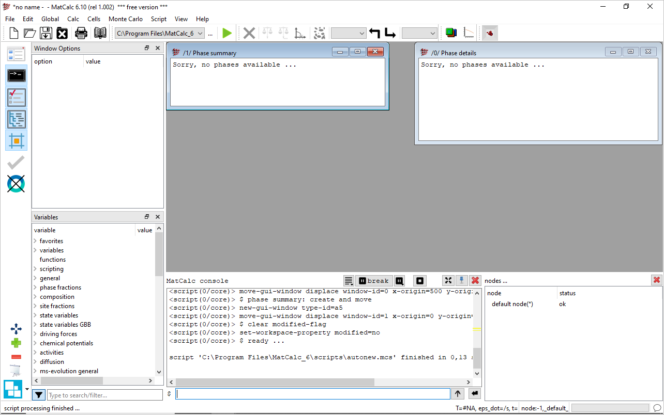Click the red minus remove icon
Image resolution: width=664 pixels, height=415 pixels.
(16, 357)
